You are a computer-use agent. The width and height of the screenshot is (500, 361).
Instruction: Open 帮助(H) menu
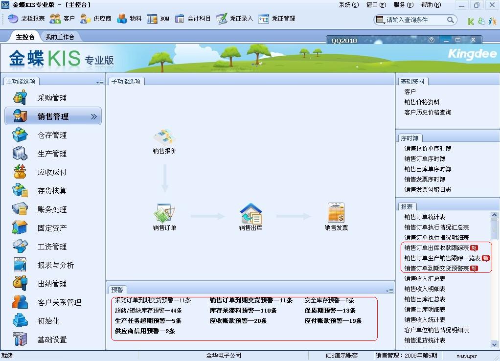(x=431, y=5)
